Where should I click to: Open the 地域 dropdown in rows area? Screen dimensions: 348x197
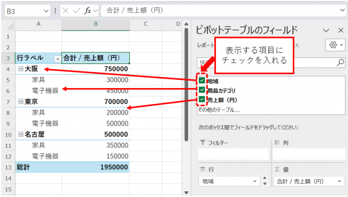click(253, 181)
